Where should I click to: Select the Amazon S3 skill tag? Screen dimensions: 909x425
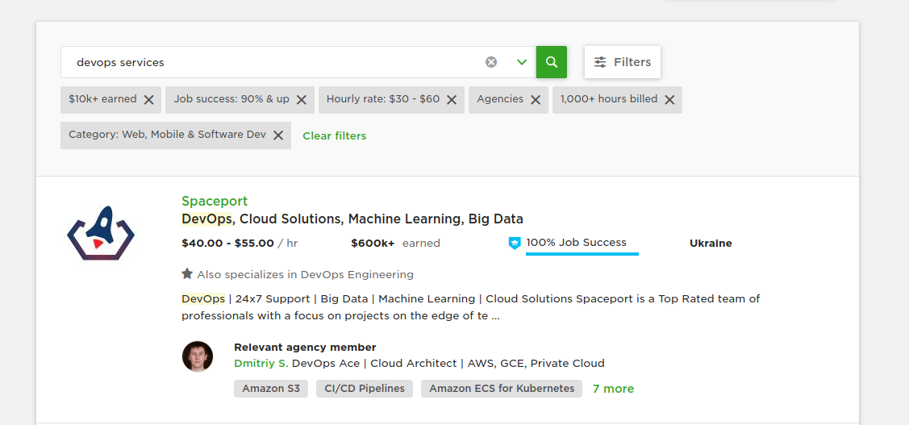(x=271, y=389)
